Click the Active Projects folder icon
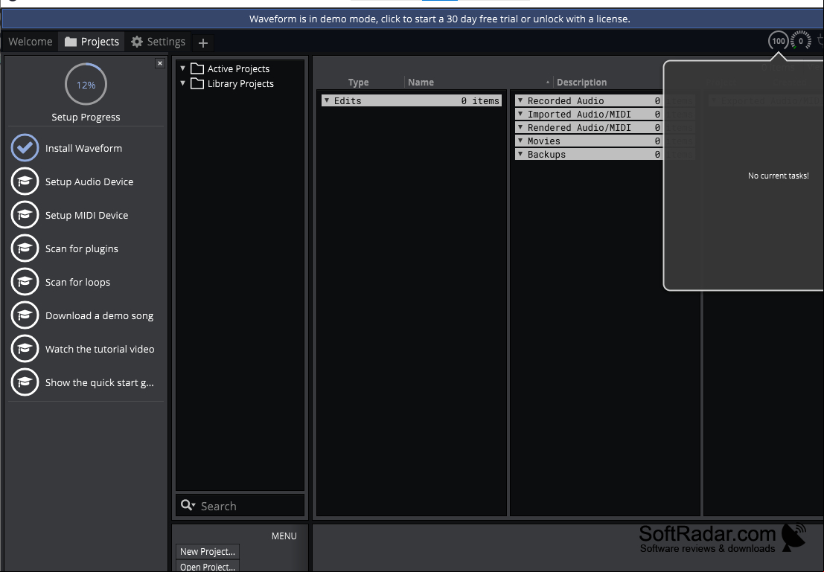Viewport: 824px width, 572px height. [197, 68]
